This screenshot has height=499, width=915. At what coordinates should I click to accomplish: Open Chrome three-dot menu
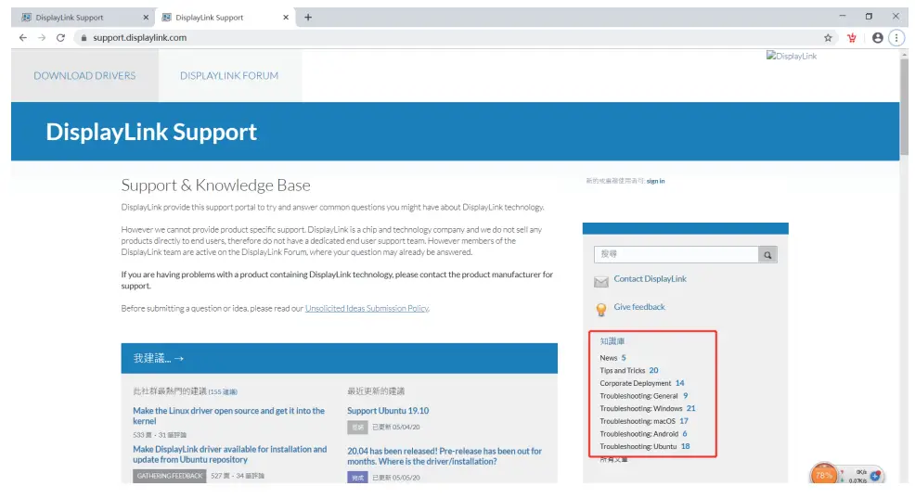[896, 38]
